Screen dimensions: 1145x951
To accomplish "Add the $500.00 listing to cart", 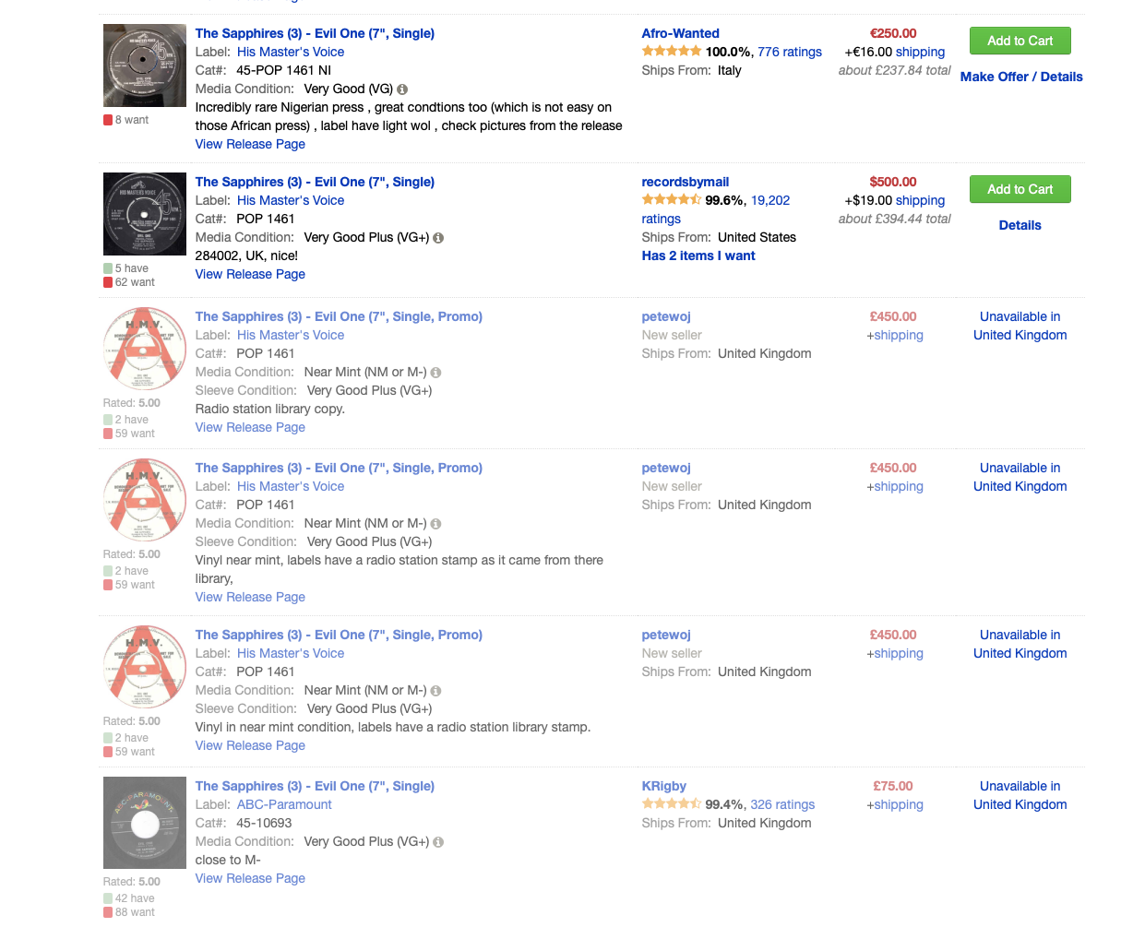I will click(x=1020, y=189).
